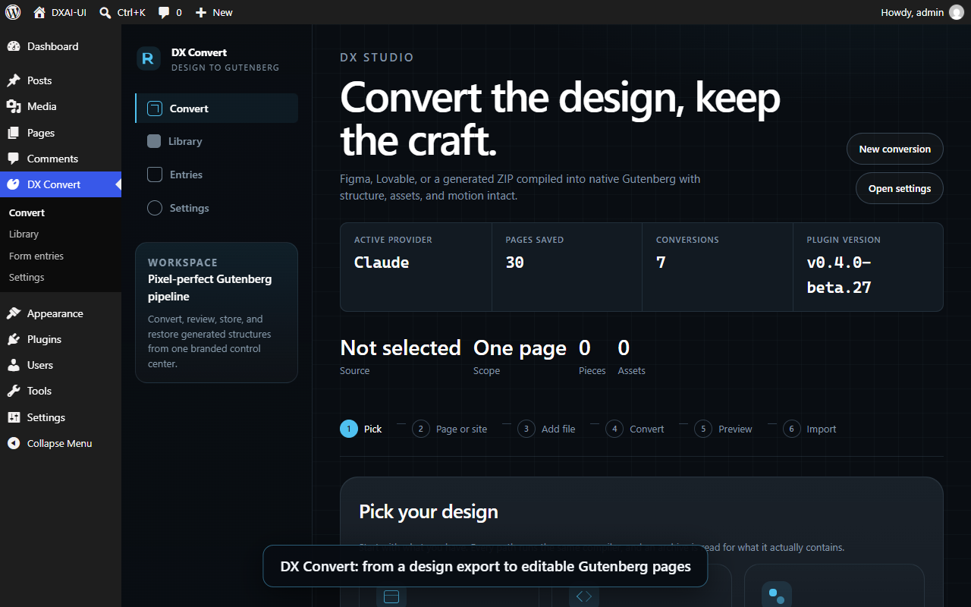Screen dimensions: 971x607
Task: Select step 1 Pick
Action: 361,429
